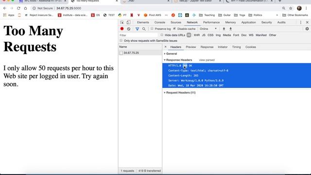Open the Preview tab of the request
This screenshot has width=311, height=175.
click(191, 47)
